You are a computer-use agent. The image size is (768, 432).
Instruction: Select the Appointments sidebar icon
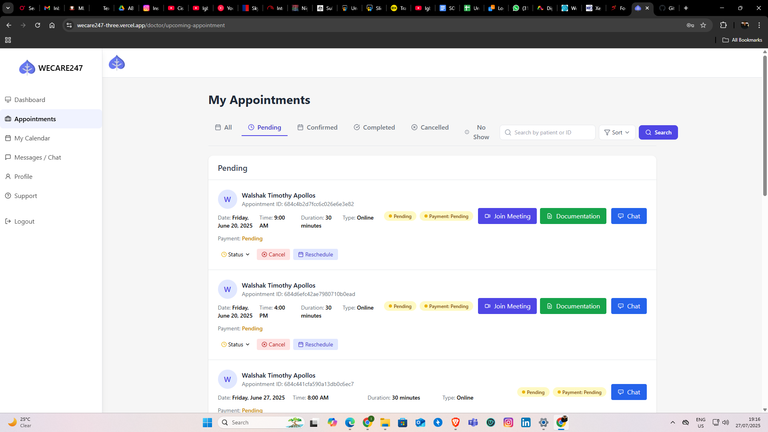[x=8, y=119]
